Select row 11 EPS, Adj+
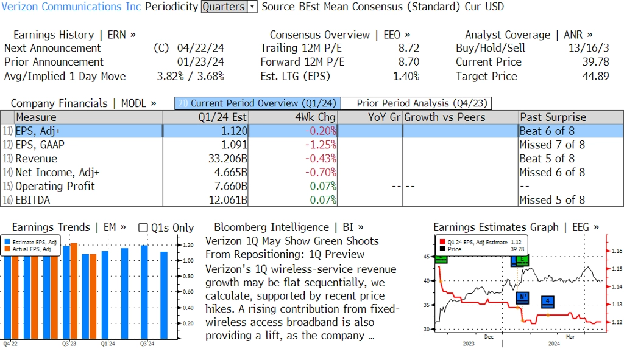Image resolution: width=624 pixels, height=349 pixels. [x=311, y=131]
